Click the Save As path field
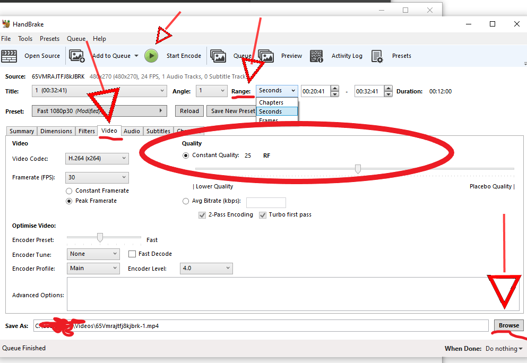 tap(261, 326)
